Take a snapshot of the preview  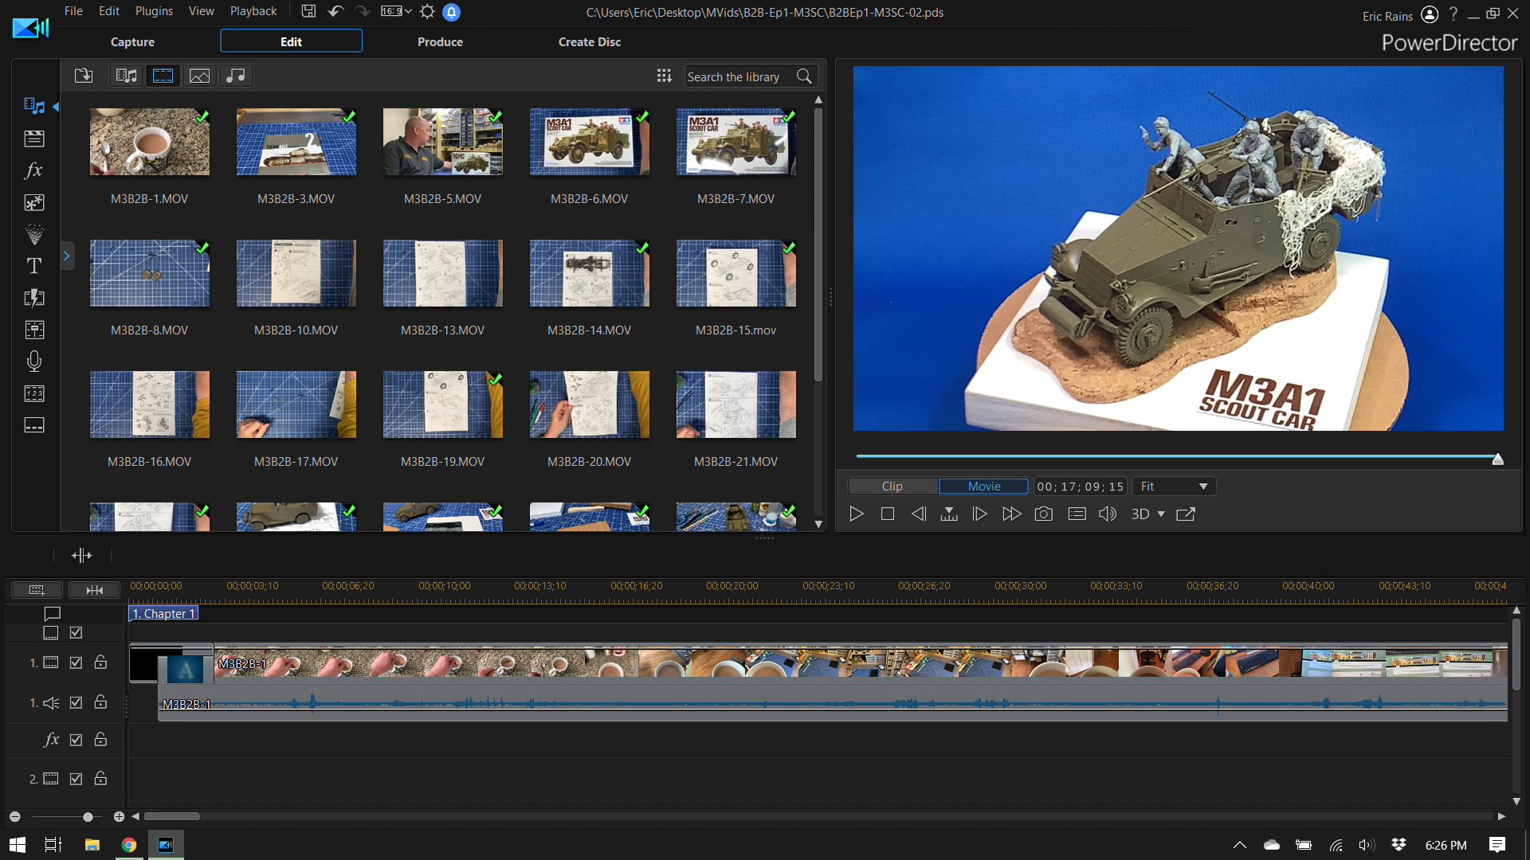pos(1043,514)
